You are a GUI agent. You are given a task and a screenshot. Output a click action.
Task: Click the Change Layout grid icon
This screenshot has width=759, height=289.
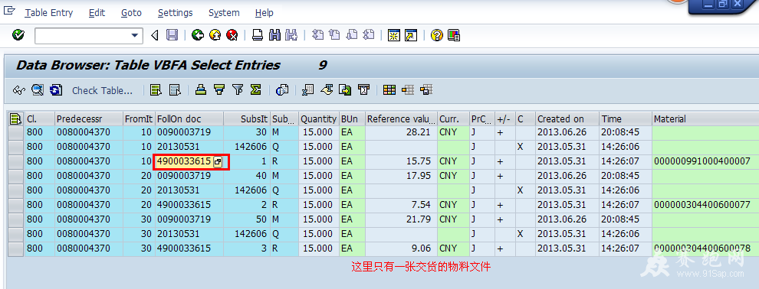pos(389,89)
